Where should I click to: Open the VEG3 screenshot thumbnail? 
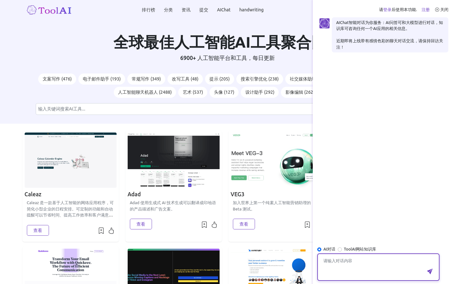(272, 160)
